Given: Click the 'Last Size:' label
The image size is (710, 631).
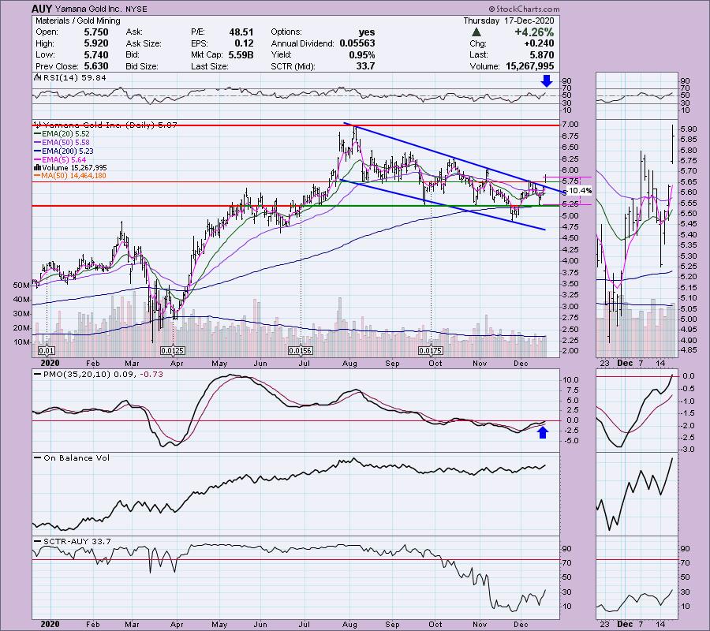Looking at the screenshot, I should [209, 66].
